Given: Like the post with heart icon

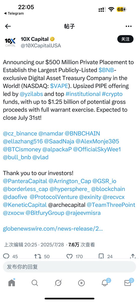Looking at the screenshot, I should [x=69, y=256].
